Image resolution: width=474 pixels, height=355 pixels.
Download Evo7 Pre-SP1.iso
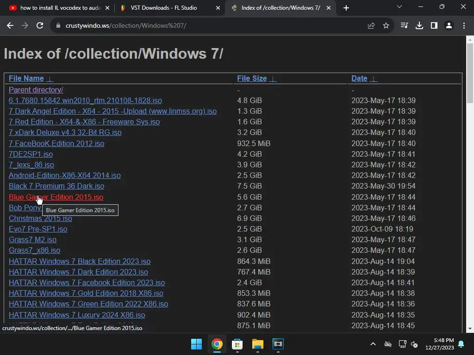coord(38,229)
